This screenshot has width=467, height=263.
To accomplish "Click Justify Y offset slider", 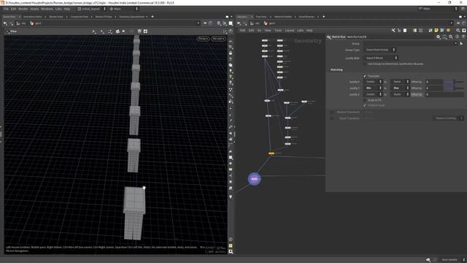I will pyautogui.click(x=454, y=88).
